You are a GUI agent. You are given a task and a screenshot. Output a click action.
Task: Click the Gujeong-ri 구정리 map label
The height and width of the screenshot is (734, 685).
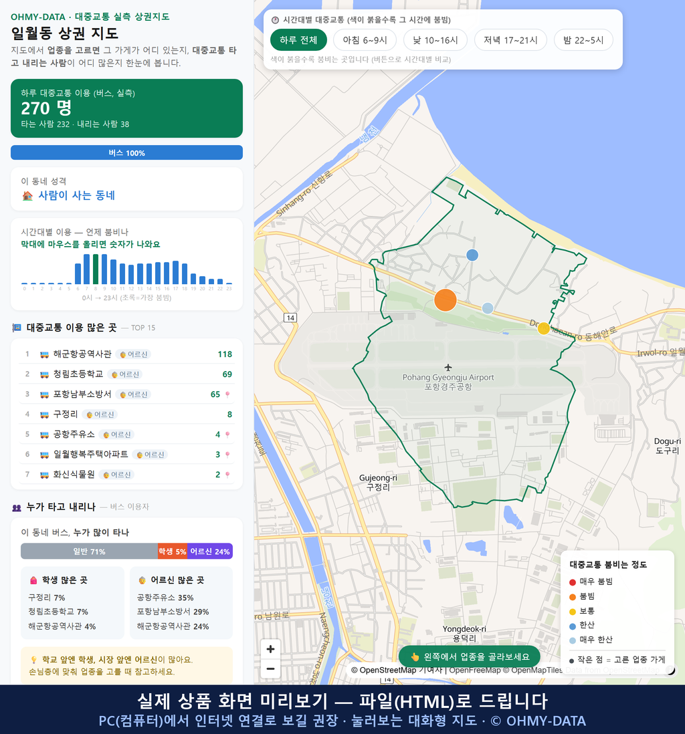pos(378,483)
